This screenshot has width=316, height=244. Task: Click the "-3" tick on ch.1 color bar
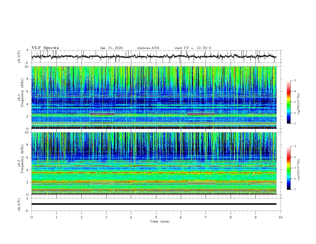294,80
